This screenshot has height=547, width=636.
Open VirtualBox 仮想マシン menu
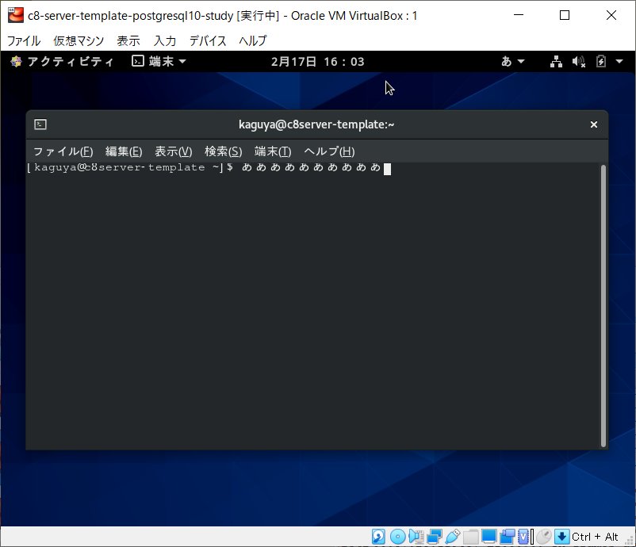click(x=79, y=40)
